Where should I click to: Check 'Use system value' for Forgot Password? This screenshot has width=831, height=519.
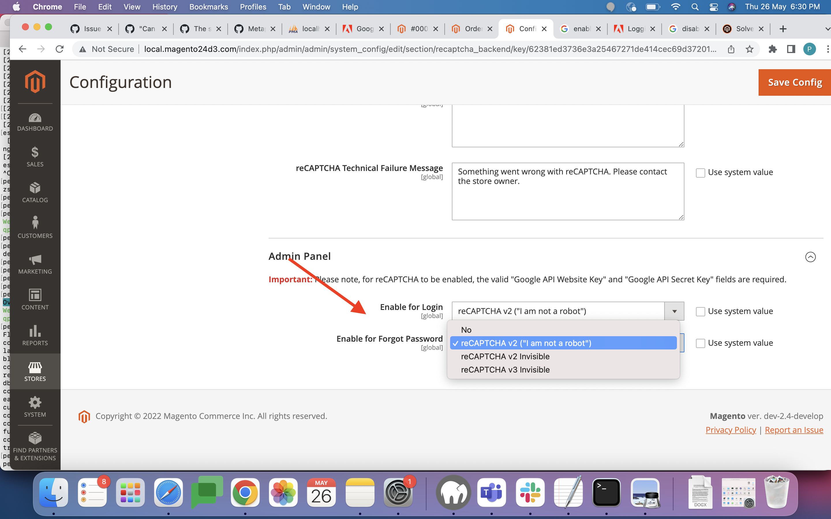700,343
